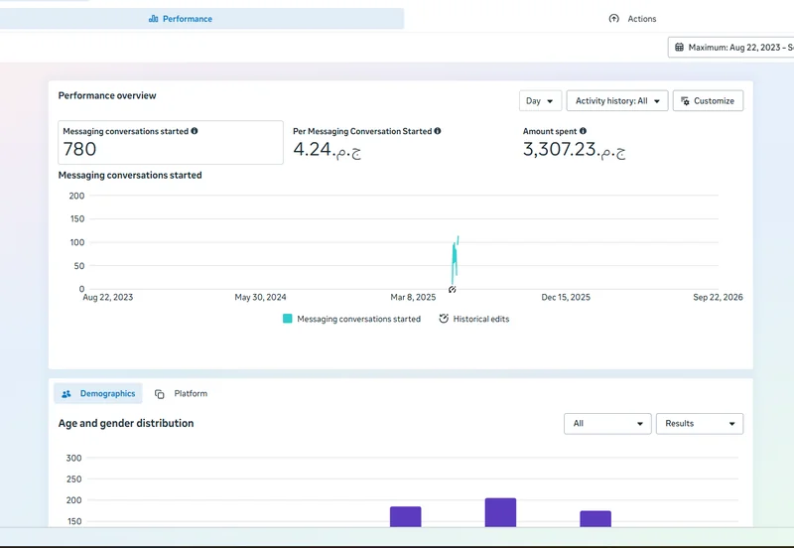
Task: Click the Platform copy icon
Action: (160, 393)
